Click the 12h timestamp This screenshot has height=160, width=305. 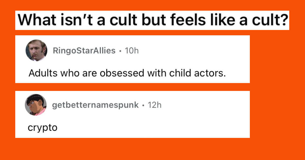coord(155,105)
